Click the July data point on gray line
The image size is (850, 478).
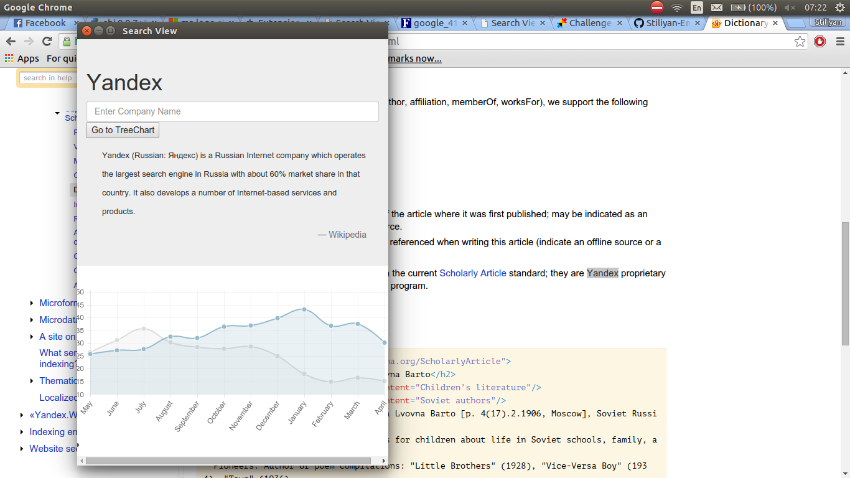tap(144, 329)
